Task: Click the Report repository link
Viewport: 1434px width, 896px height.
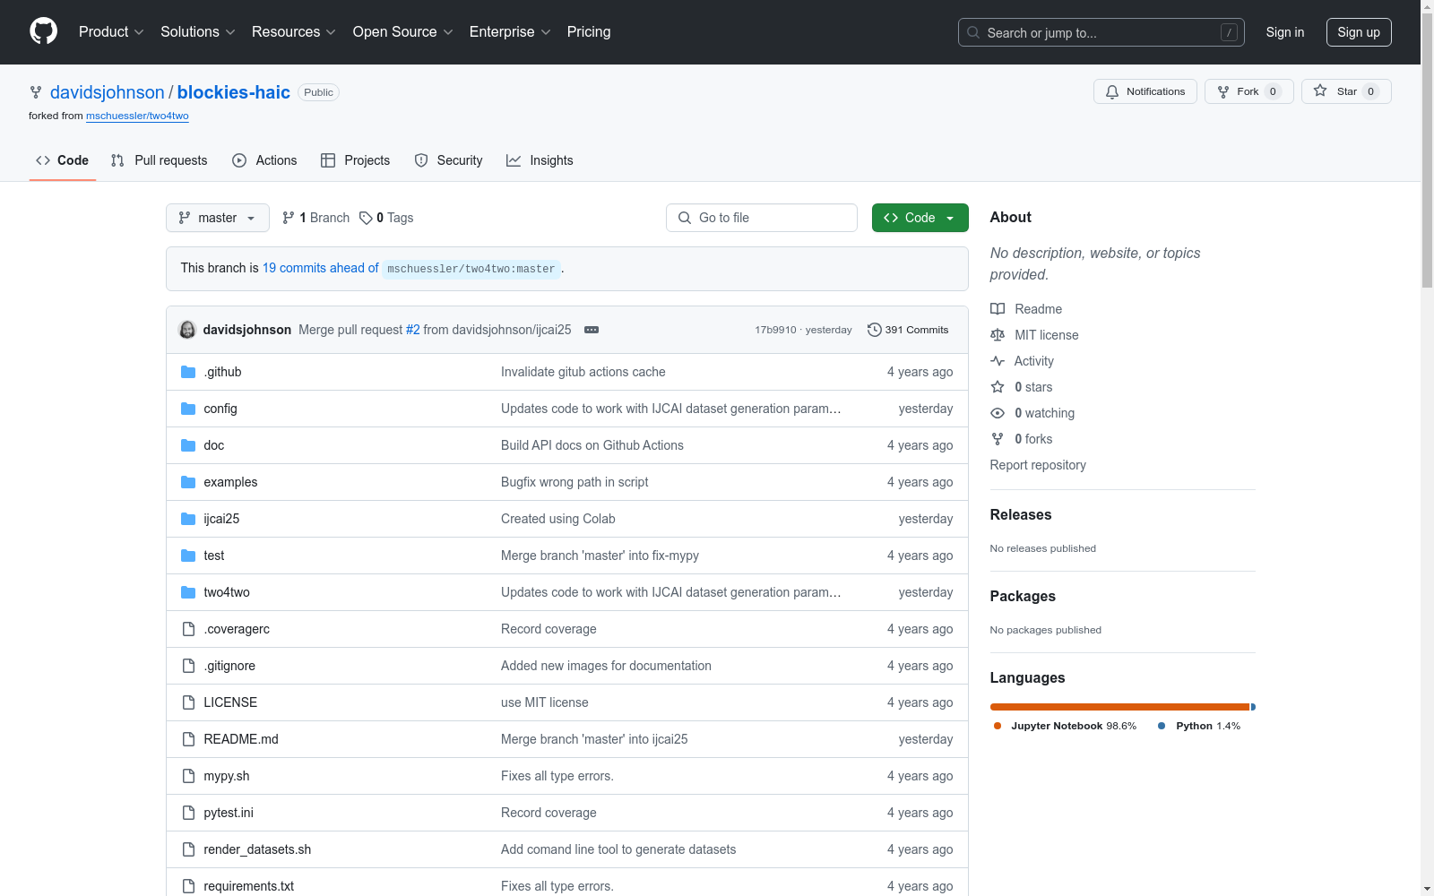Action: (1038, 465)
